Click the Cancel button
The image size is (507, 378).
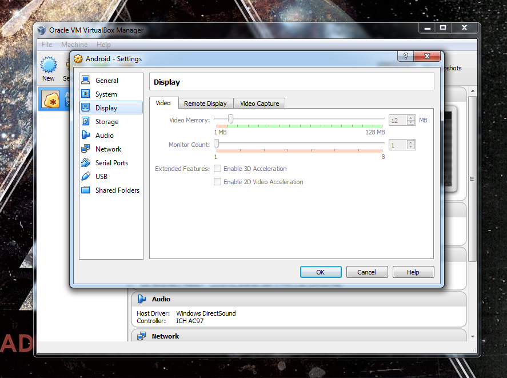pyautogui.click(x=366, y=272)
